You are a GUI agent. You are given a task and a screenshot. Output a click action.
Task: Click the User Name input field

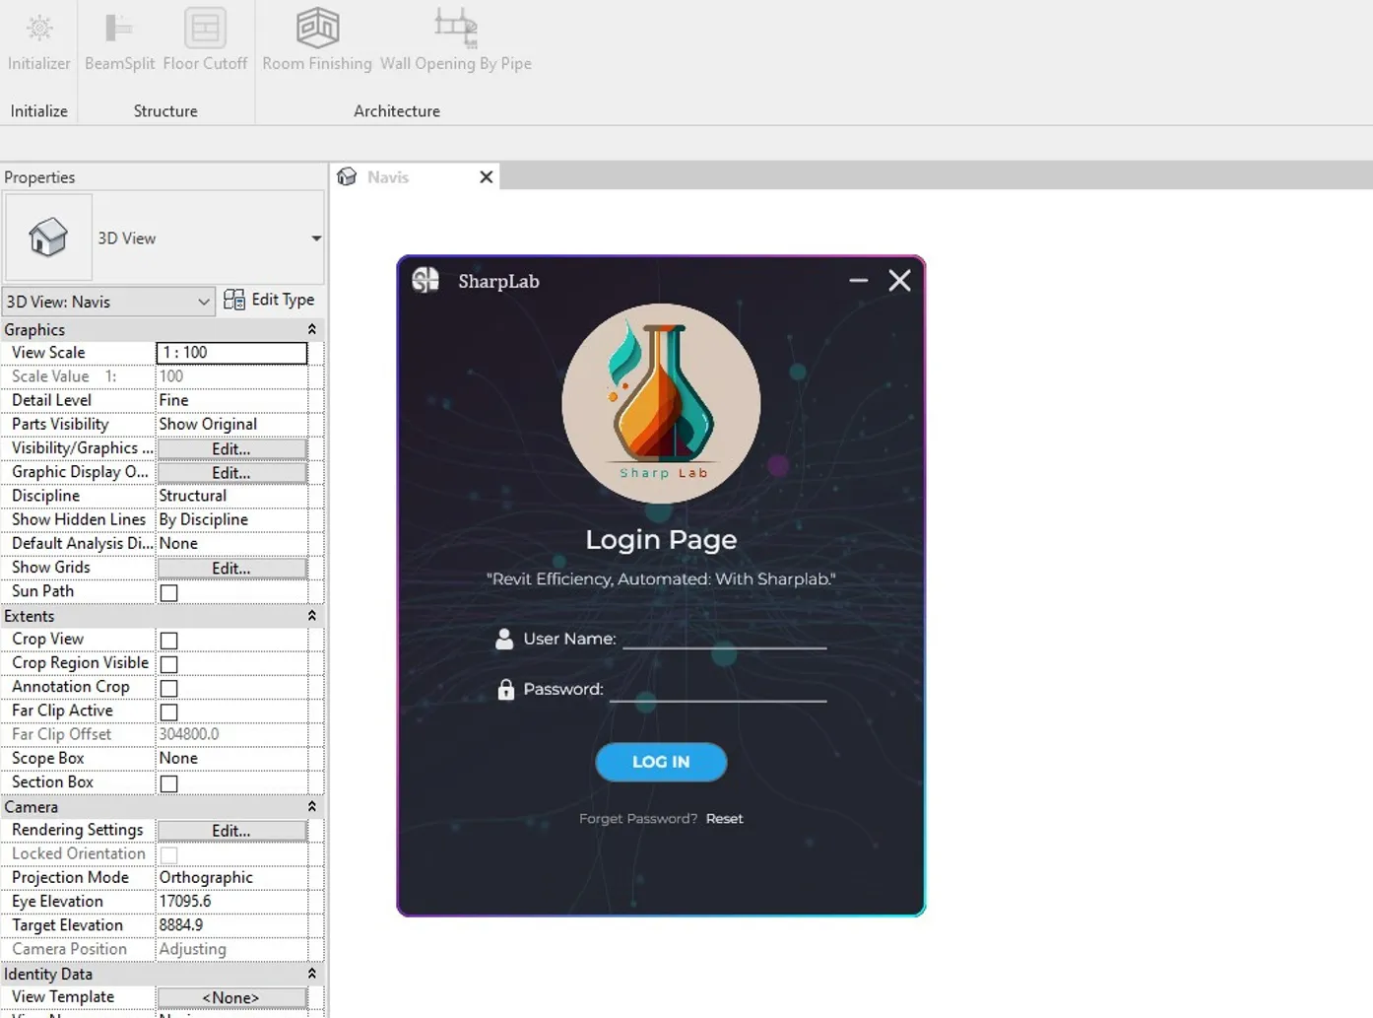pyautogui.click(x=725, y=637)
